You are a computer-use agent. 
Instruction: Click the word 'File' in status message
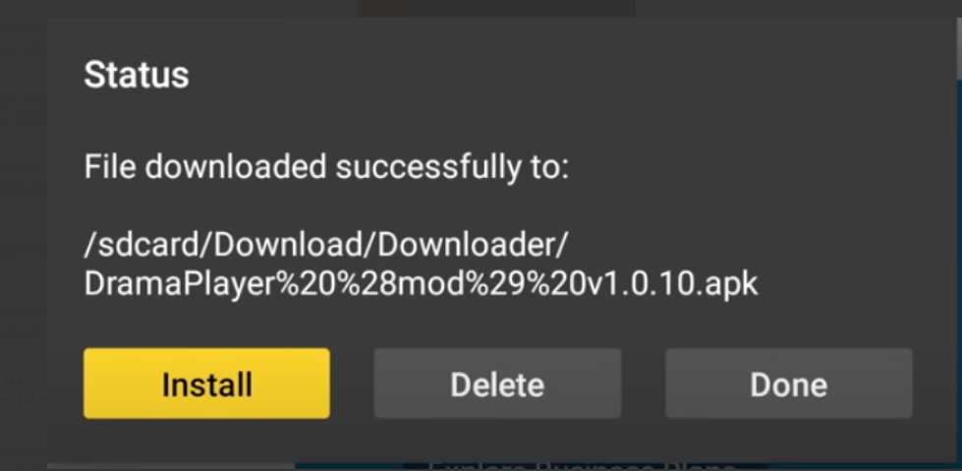(109, 167)
